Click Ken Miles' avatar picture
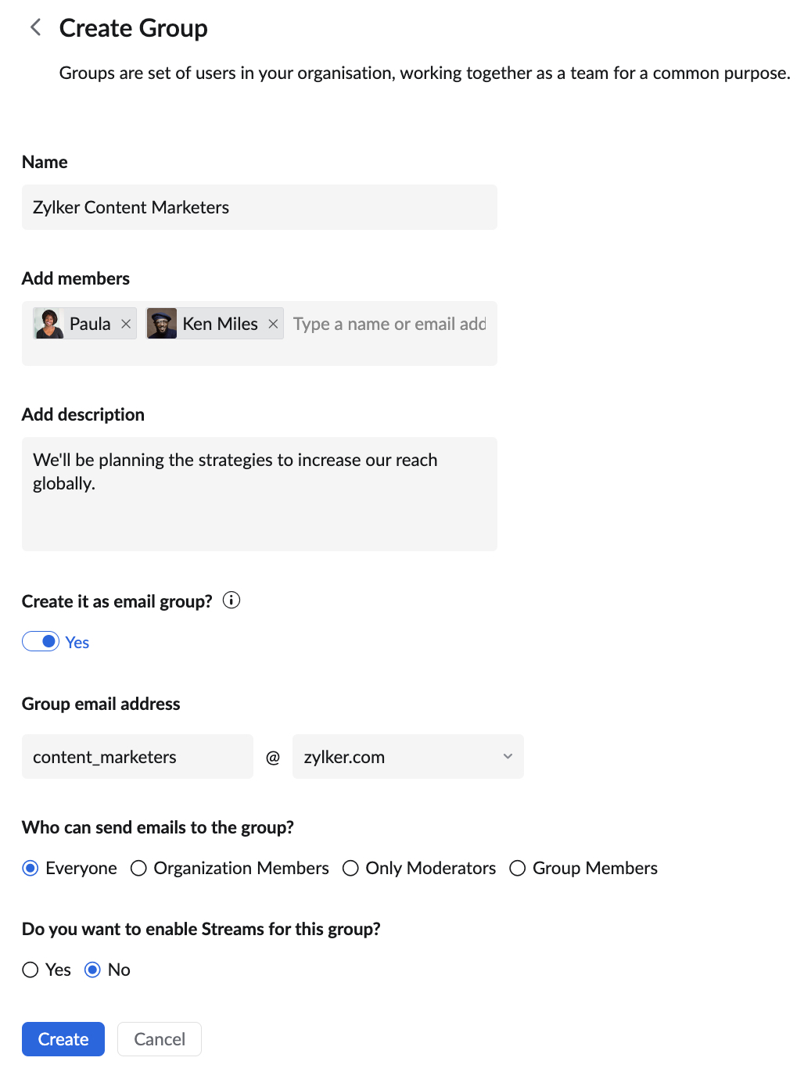The width and height of the screenshot is (804, 1079). 162,324
